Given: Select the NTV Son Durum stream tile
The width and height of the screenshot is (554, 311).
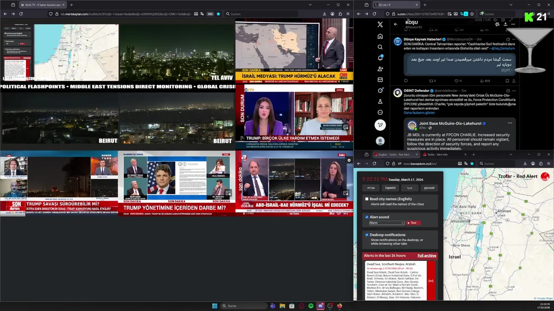Looking at the screenshot, I should click(294, 117).
